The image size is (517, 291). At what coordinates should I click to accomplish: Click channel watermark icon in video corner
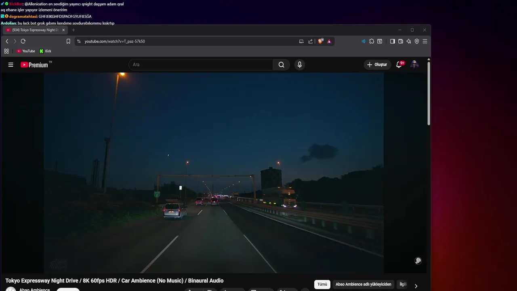(x=418, y=261)
